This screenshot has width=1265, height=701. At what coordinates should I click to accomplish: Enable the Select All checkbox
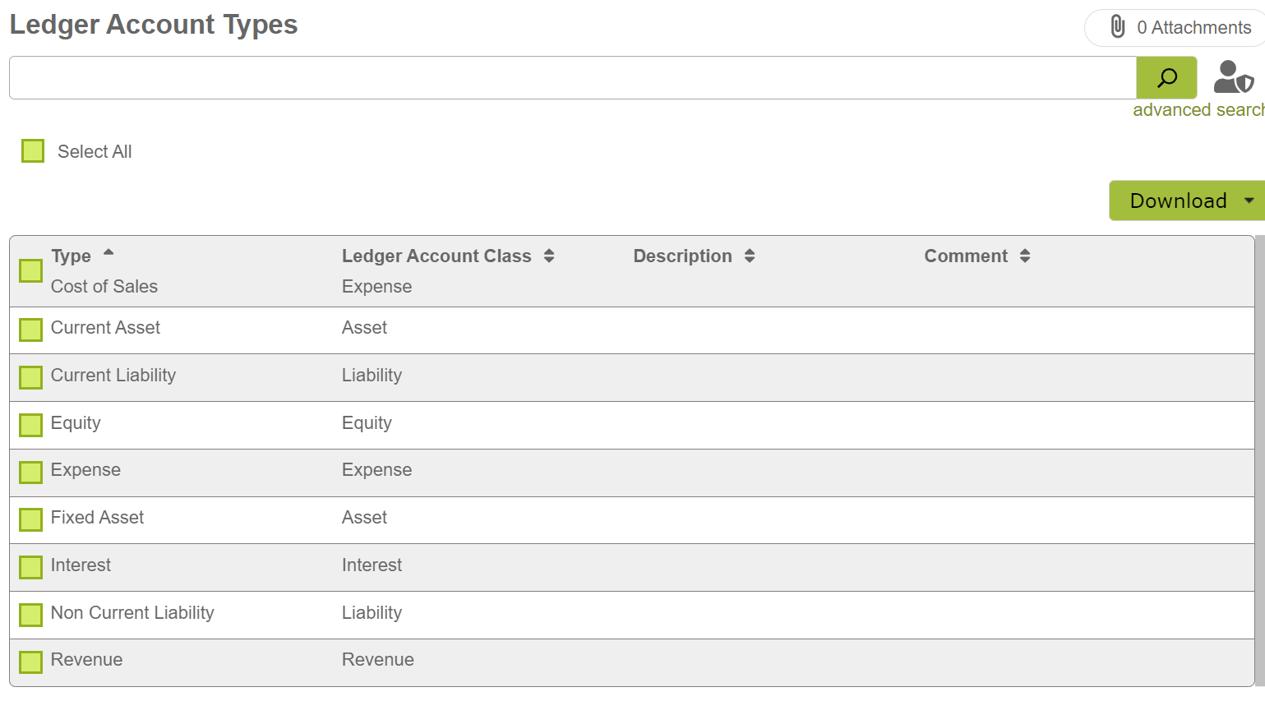tap(32, 150)
